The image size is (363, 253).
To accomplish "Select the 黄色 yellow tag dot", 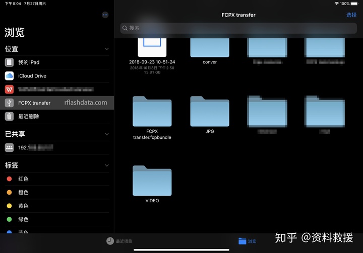I will tap(9, 206).
